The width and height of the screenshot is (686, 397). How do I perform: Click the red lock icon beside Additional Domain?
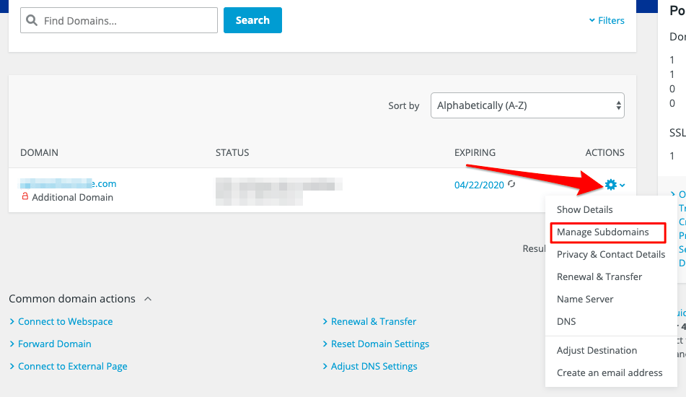[x=25, y=196]
